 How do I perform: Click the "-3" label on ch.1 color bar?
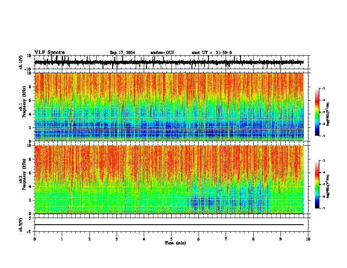tap(323, 88)
